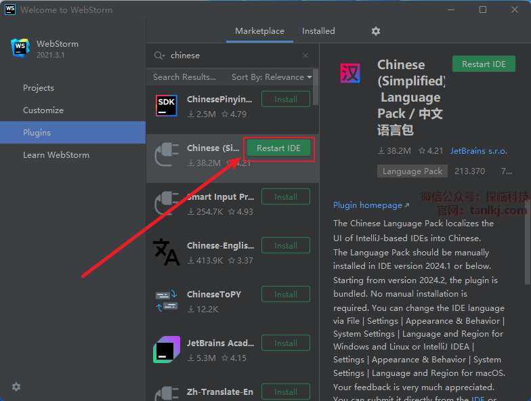
Task: Maximize the WebStorm welcome window
Action: (483, 9)
